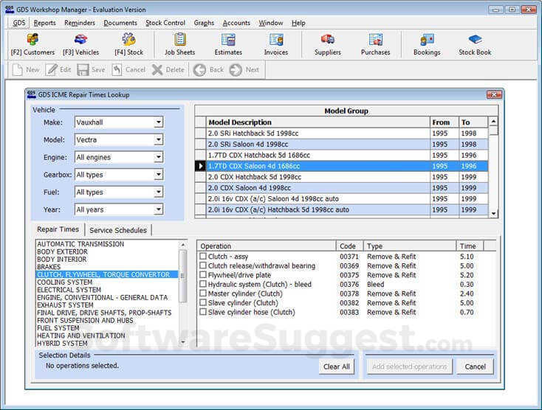The height and width of the screenshot is (410, 542).
Task: Open the Reminders menu
Action: 80,23
